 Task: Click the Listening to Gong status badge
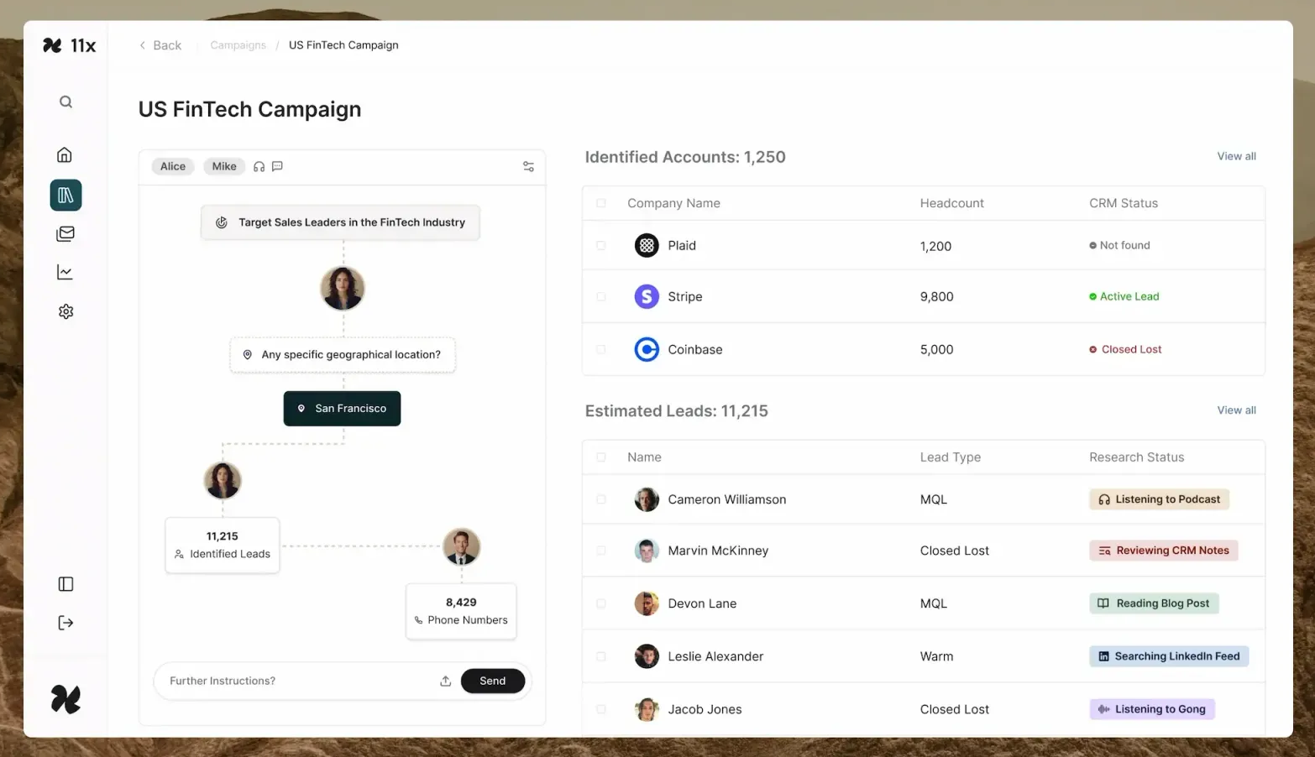click(1152, 709)
